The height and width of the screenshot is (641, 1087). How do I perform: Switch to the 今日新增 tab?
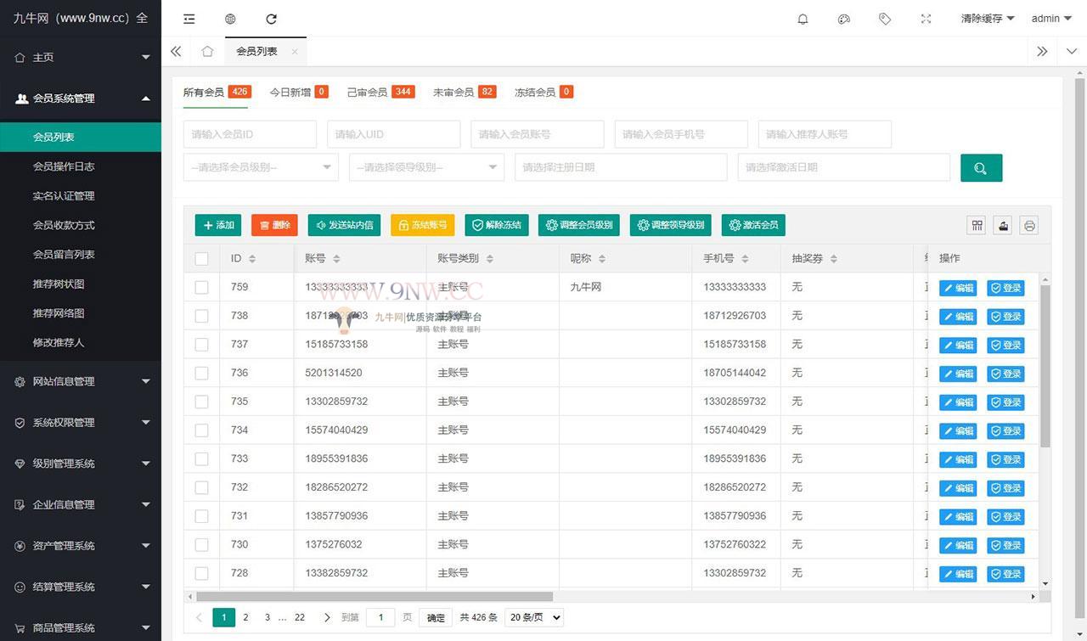tap(299, 92)
